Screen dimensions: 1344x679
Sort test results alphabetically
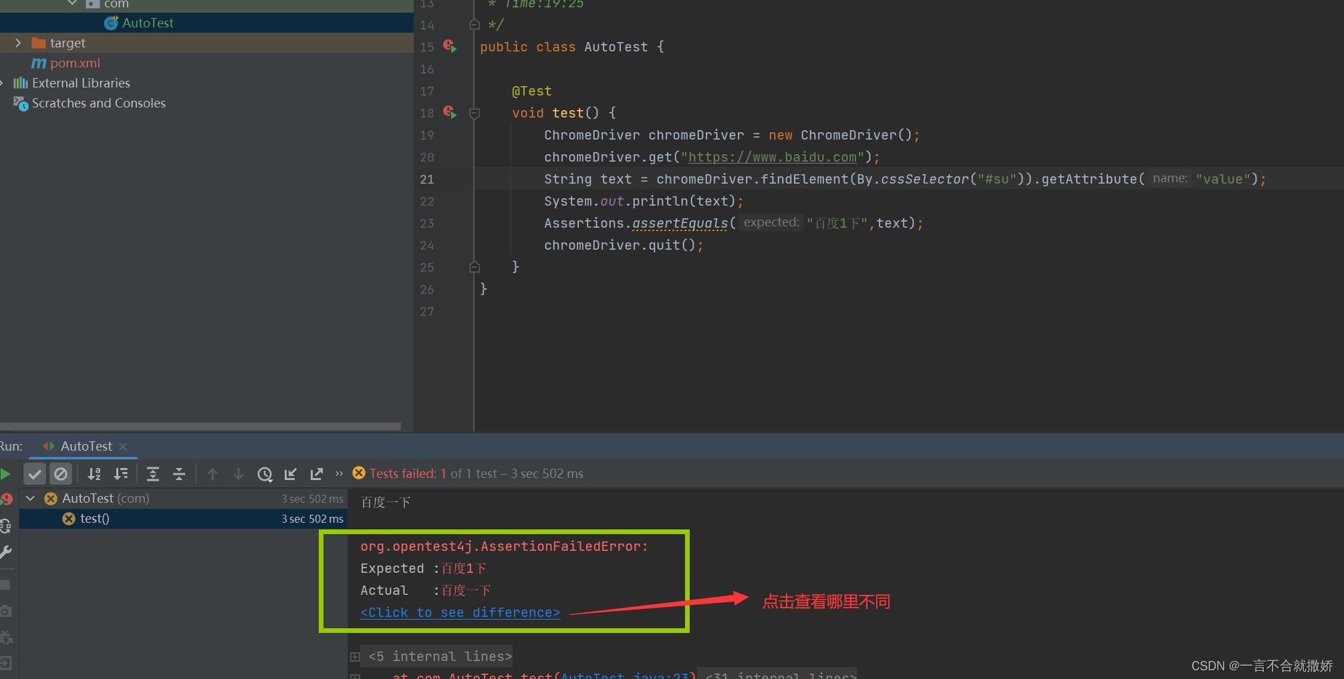(94, 474)
